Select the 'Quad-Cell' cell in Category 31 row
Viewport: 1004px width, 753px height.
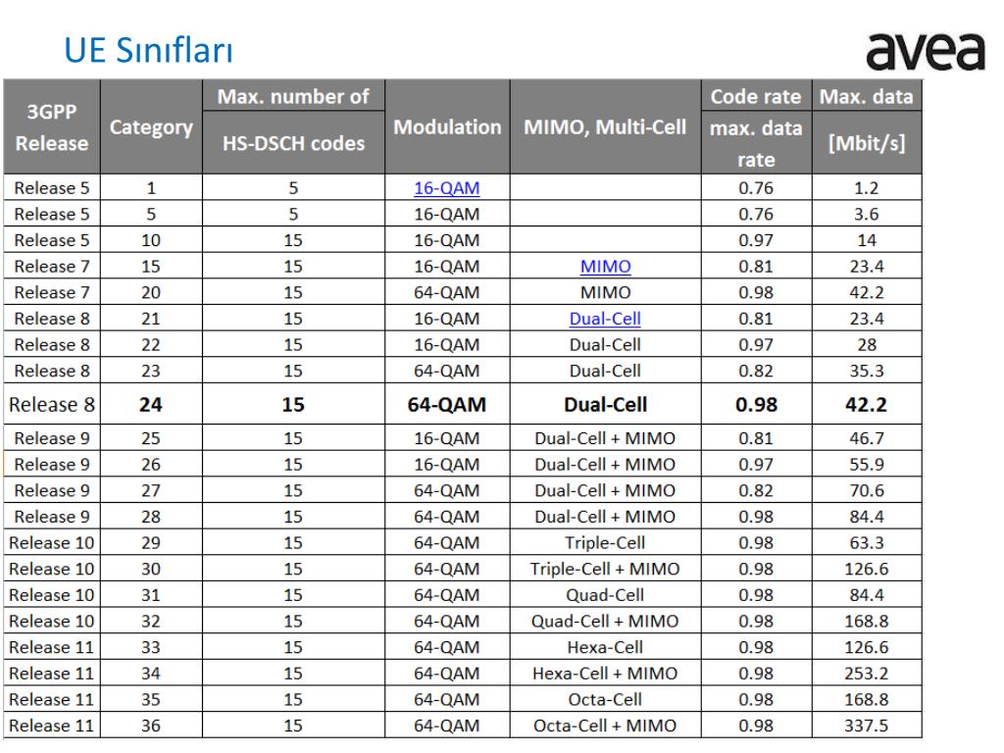click(605, 595)
